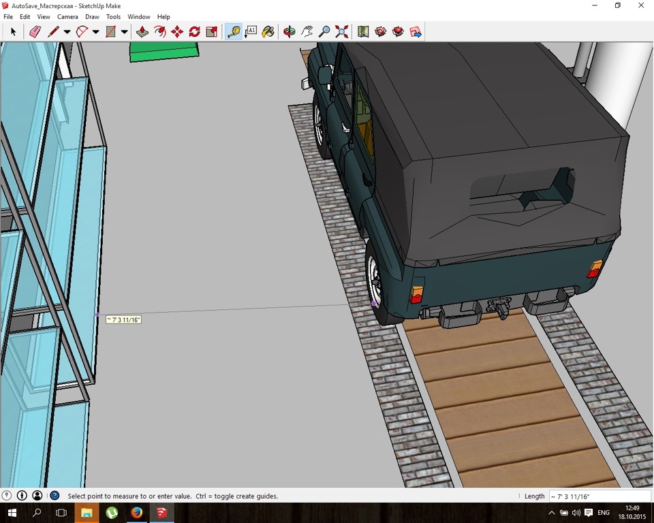The height and width of the screenshot is (523, 654).
Task: Click the "~ 7' 3 11/16"" measurement tooltip
Action: coord(123,320)
